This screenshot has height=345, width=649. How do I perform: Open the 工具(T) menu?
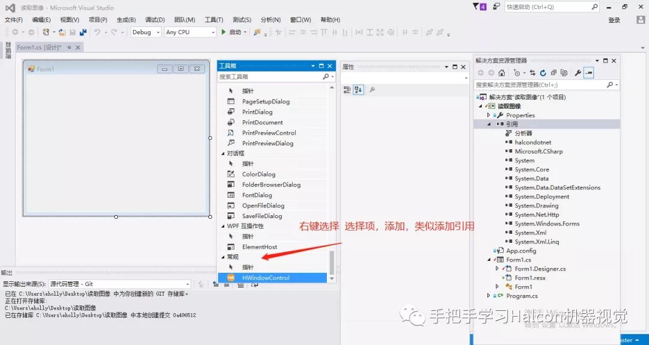[213, 20]
